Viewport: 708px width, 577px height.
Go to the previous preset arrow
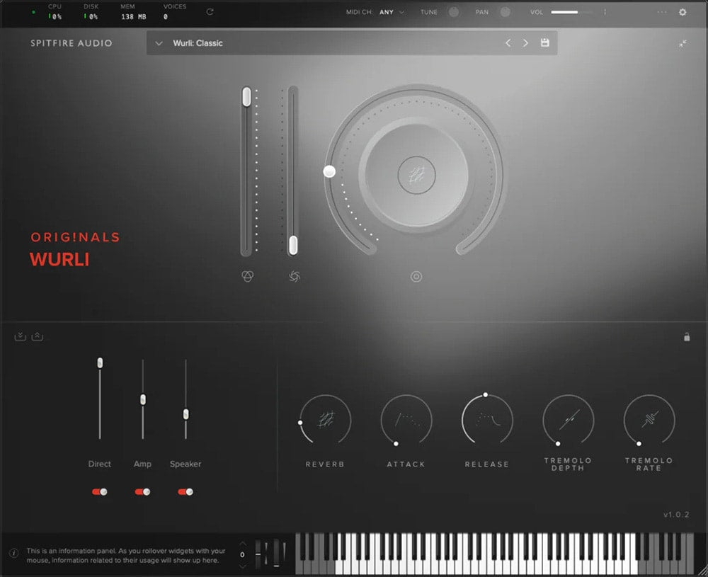point(508,43)
